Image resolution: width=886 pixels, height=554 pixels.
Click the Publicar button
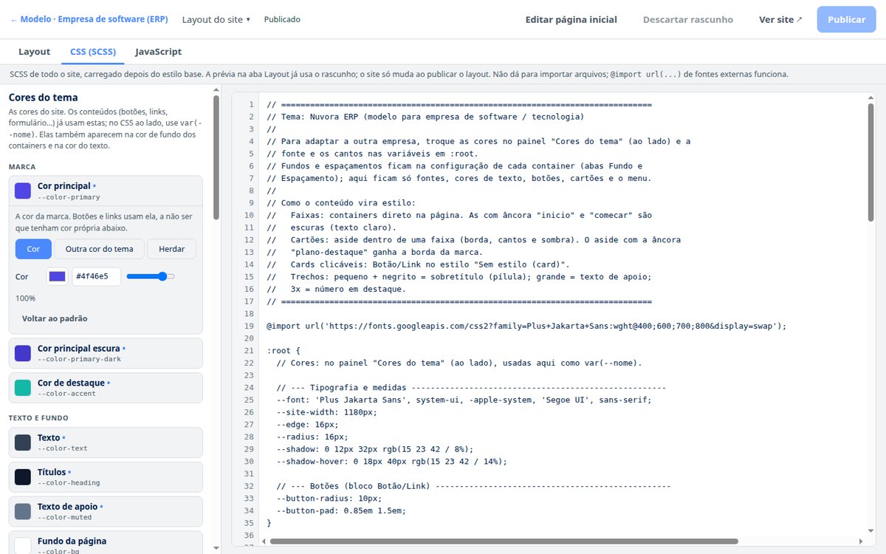[x=846, y=19]
